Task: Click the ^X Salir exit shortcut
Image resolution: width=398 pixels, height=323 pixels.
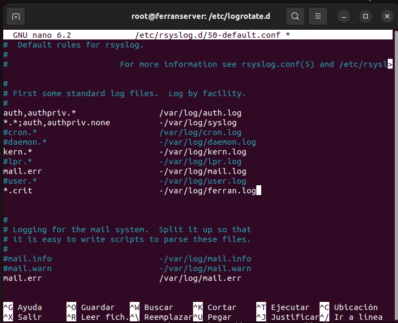Action: [x=23, y=317]
